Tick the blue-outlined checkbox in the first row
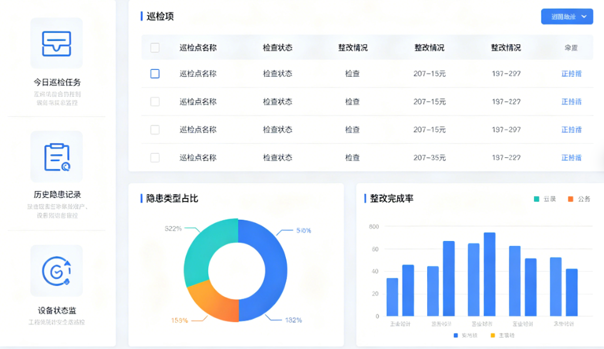 [155, 74]
